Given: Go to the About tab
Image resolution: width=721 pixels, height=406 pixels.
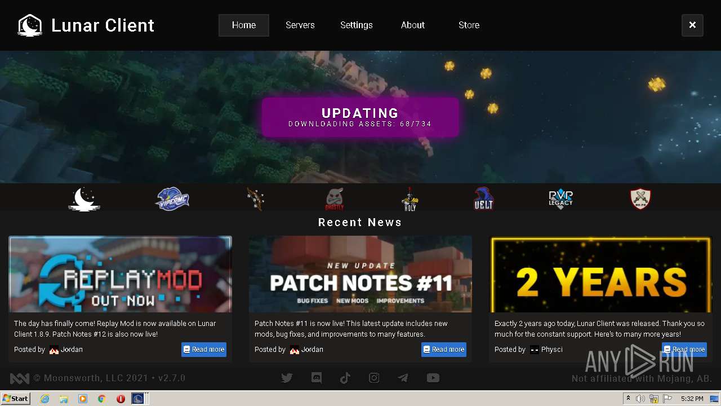Looking at the screenshot, I should pyautogui.click(x=413, y=25).
